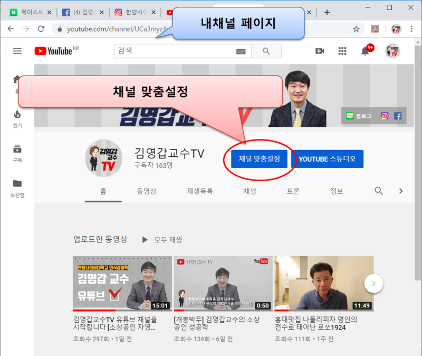Search within channel using tab magnifier
This screenshot has height=356, width=422.
pyautogui.click(x=379, y=191)
